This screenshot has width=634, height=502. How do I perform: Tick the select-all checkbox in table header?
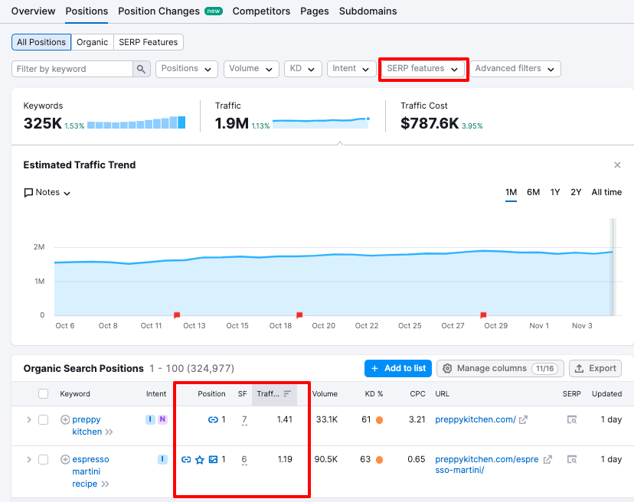pyautogui.click(x=44, y=394)
